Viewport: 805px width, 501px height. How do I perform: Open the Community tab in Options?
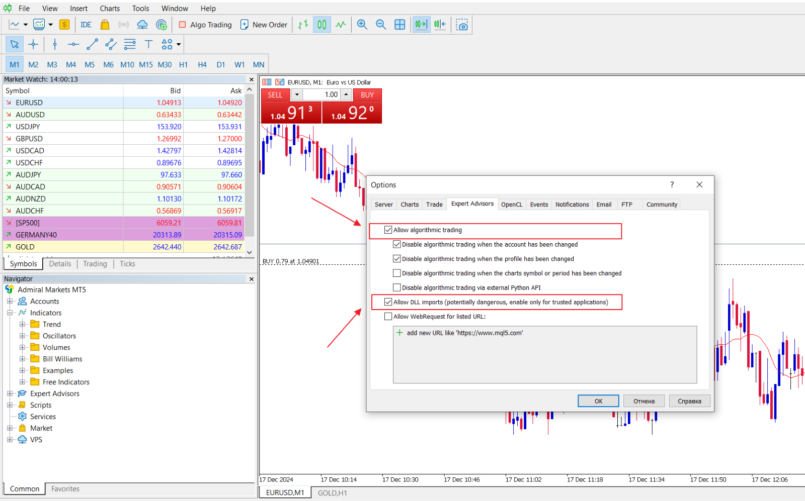pos(662,205)
